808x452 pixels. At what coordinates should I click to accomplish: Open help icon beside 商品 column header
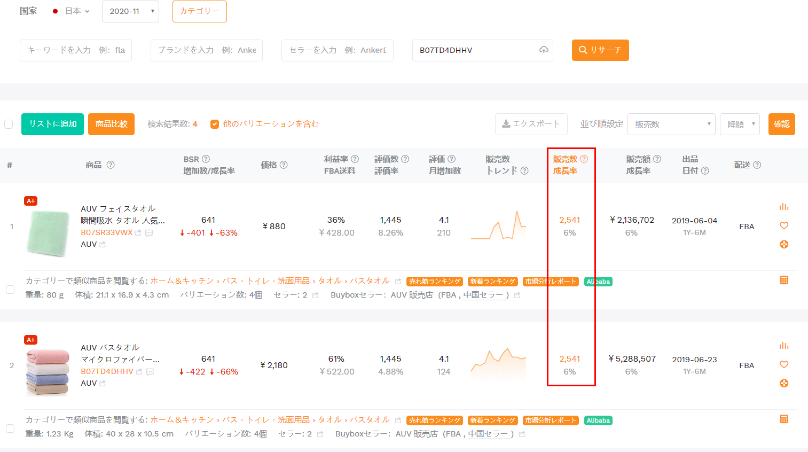coord(111,165)
